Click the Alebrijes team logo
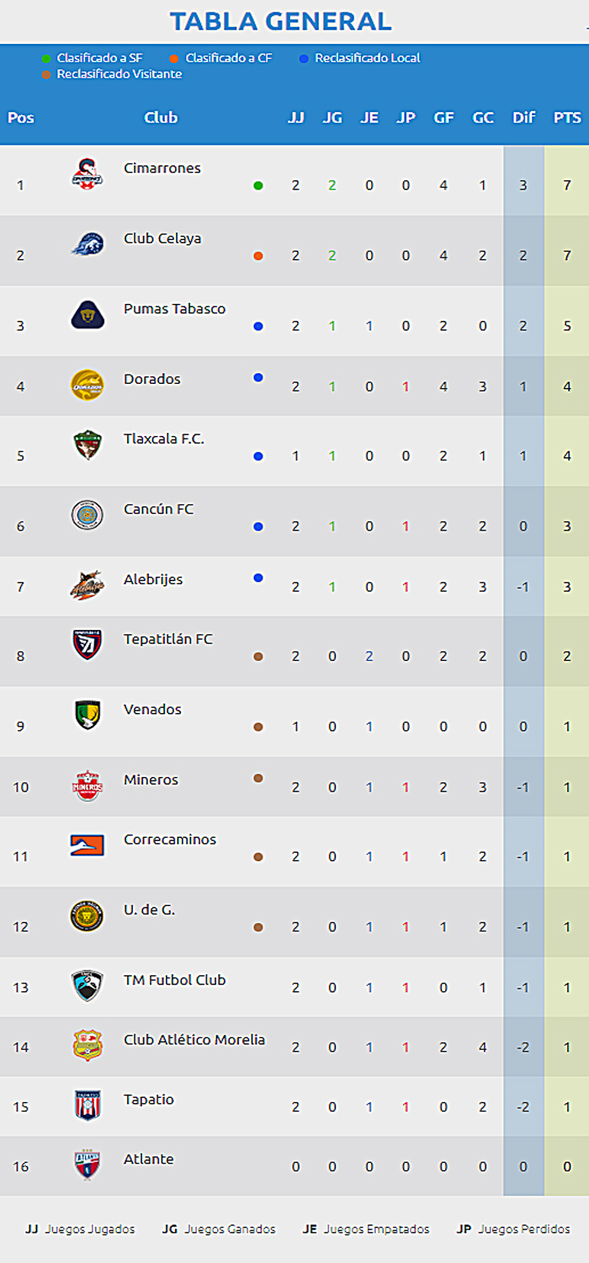The height and width of the screenshot is (1263, 589). point(87,585)
